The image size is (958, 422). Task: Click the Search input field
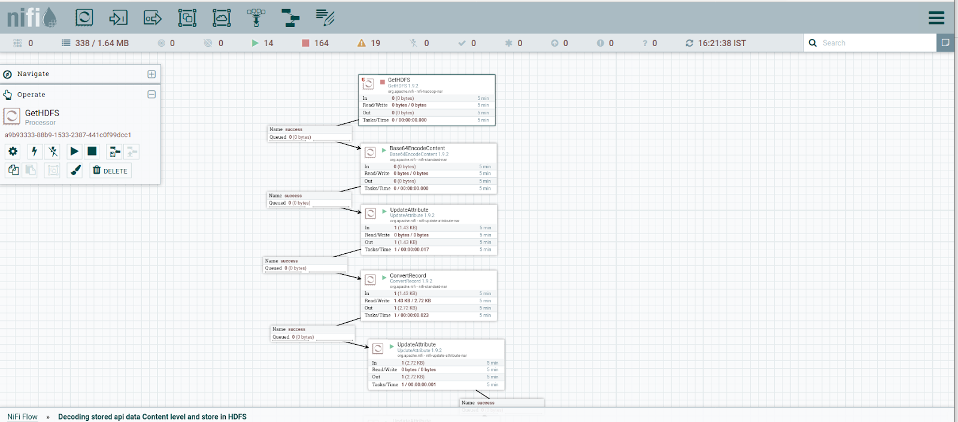click(874, 43)
